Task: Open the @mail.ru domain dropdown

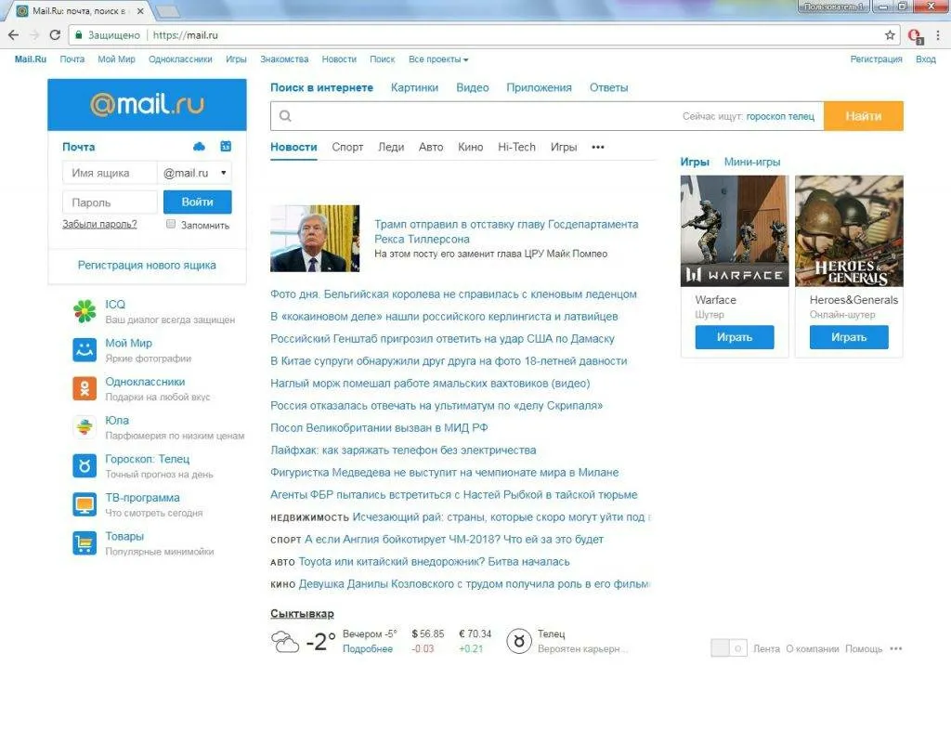Action: (194, 173)
